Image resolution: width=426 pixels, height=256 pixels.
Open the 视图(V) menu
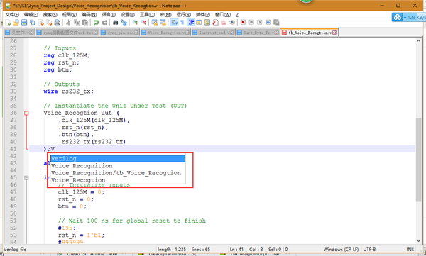click(70, 15)
